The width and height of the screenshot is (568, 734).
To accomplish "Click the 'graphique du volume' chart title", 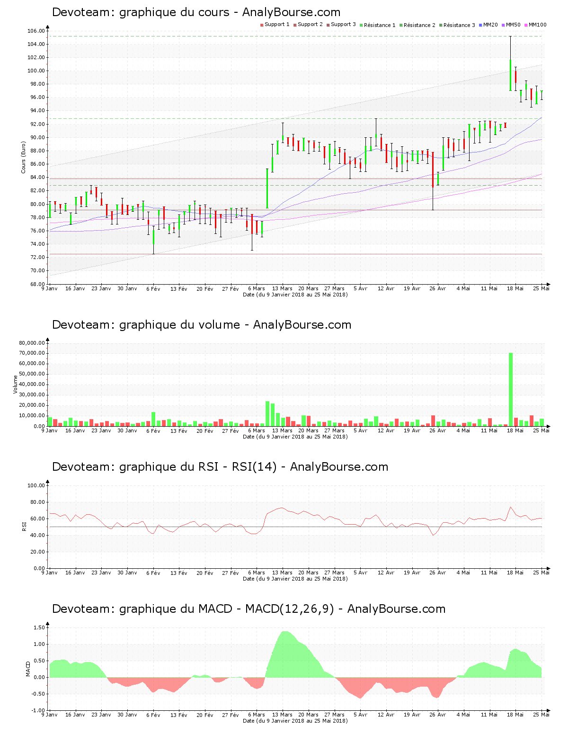I will click(x=202, y=325).
